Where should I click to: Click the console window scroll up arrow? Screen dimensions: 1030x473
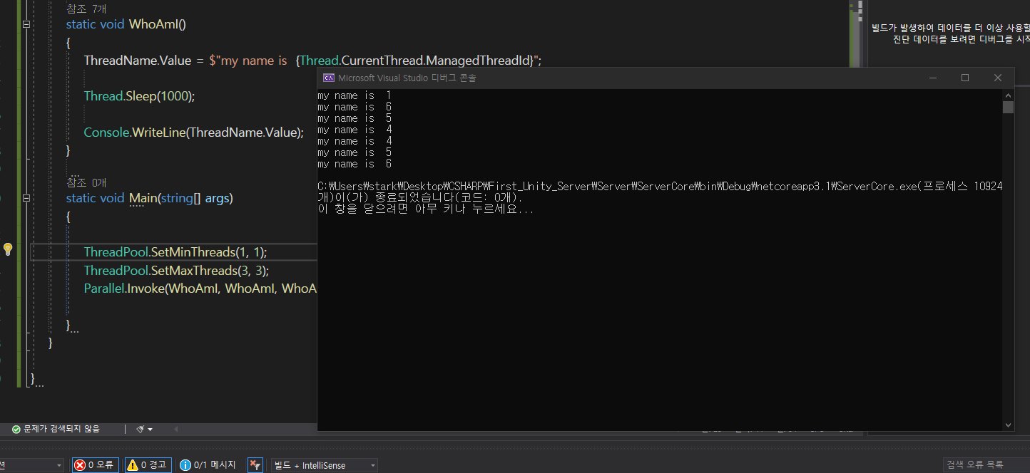(1008, 95)
